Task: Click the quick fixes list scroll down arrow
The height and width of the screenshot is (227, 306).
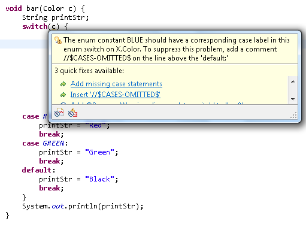Action: [293, 99]
